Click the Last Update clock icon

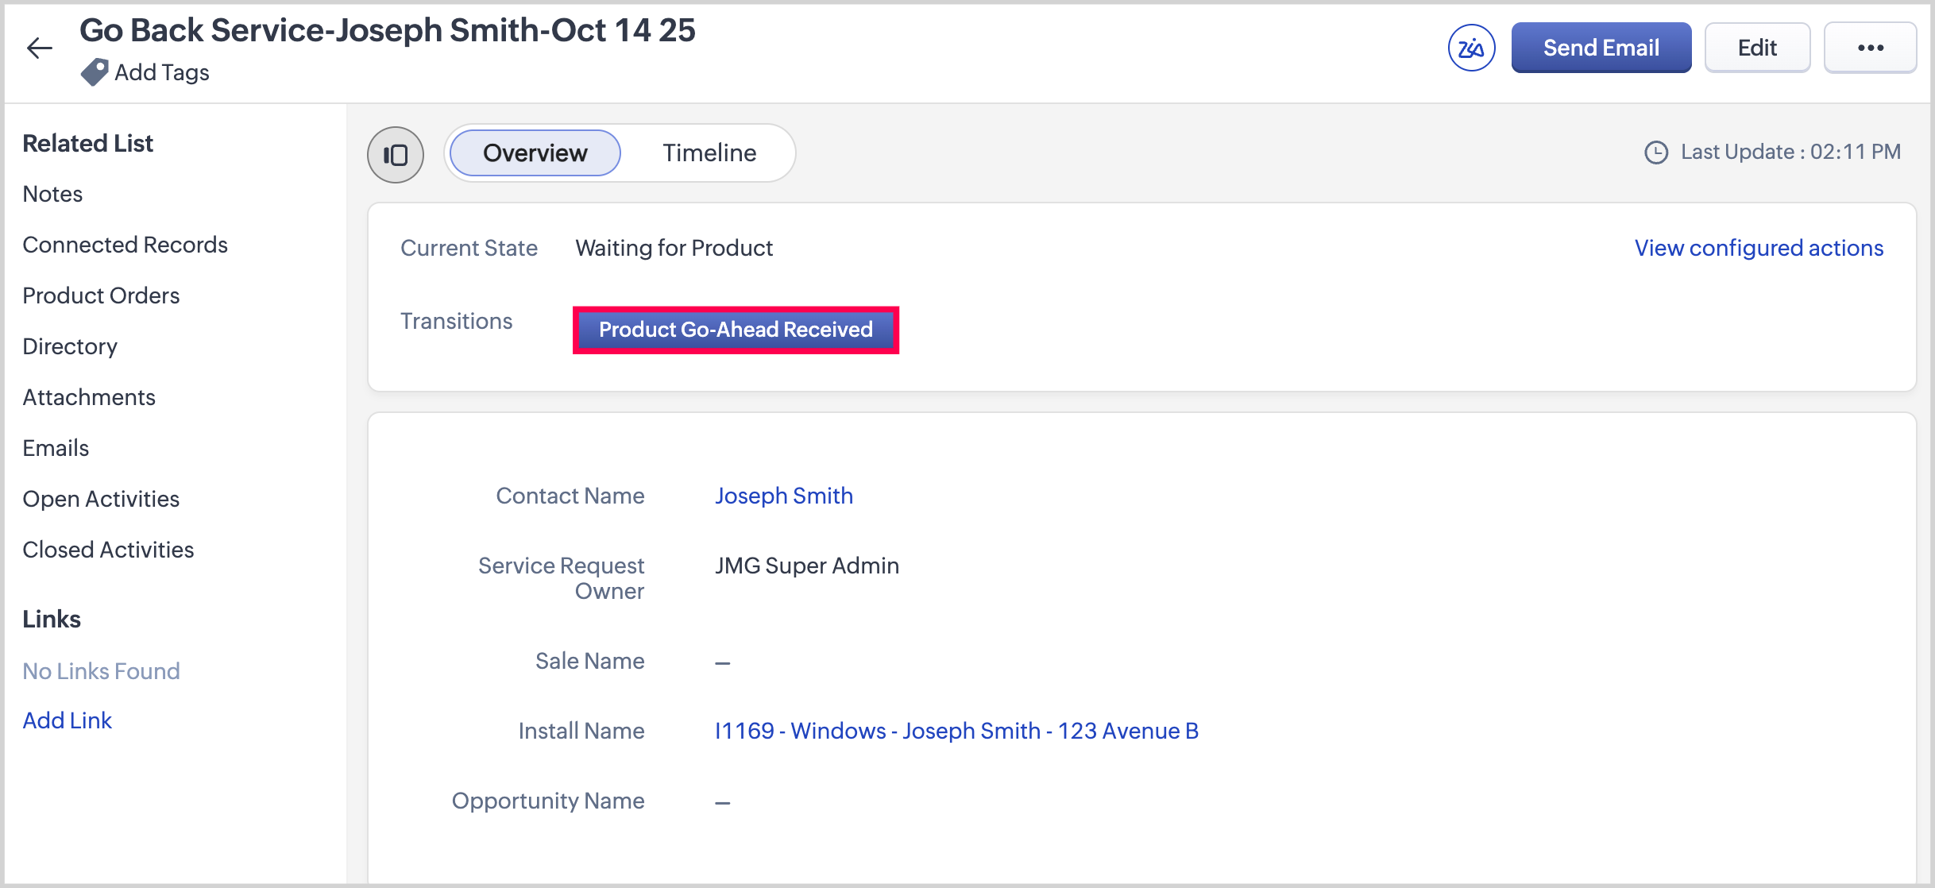(1655, 153)
